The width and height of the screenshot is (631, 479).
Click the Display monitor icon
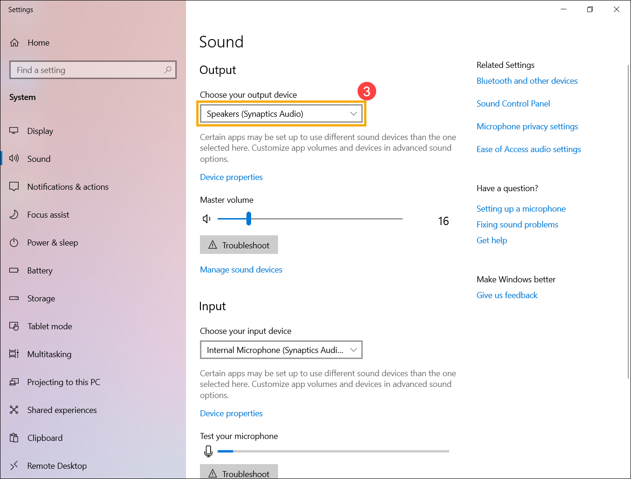click(x=14, y=131)
